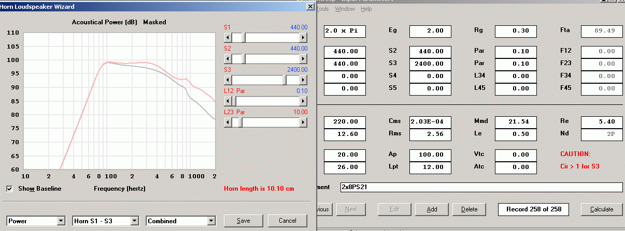Click the S3 slider left arrow
Image resolution: width=625 pixels, height=231 pixels.
(x=227, y=80)
